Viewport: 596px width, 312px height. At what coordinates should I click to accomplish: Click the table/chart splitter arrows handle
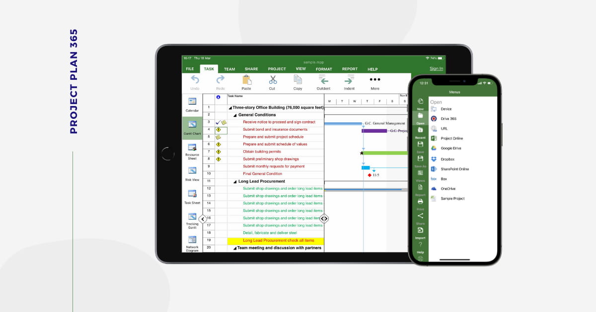[324, 218]
